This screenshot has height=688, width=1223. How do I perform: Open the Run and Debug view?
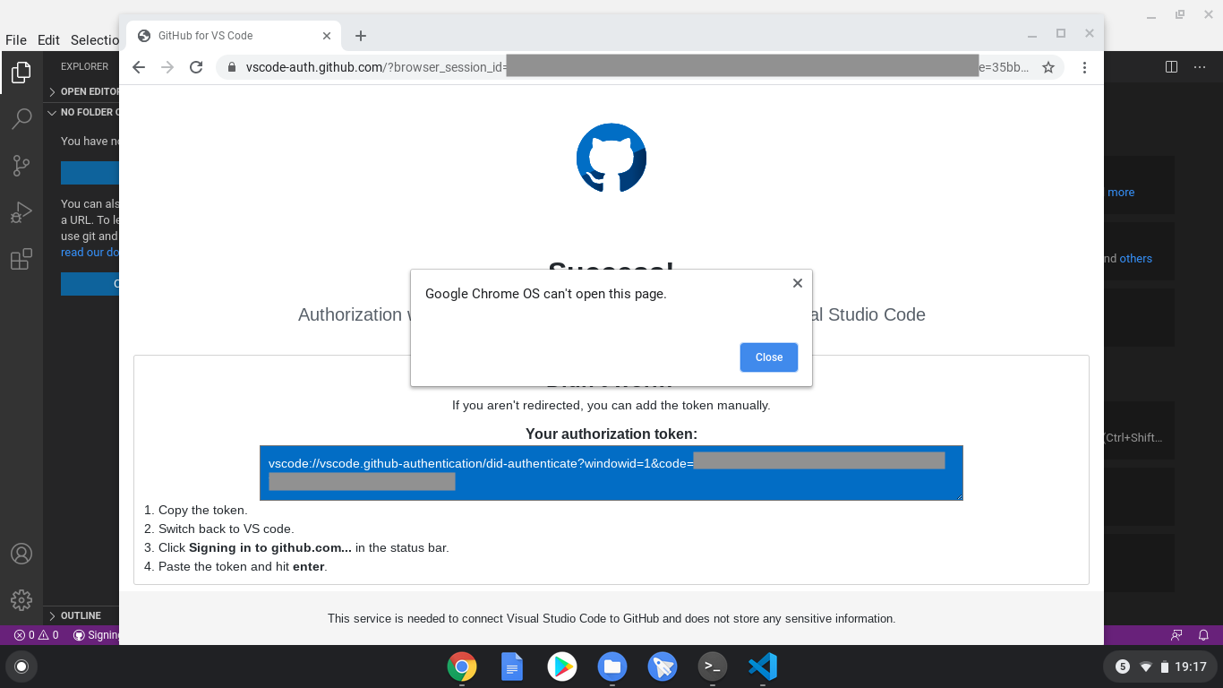click(x=21, y=211)
